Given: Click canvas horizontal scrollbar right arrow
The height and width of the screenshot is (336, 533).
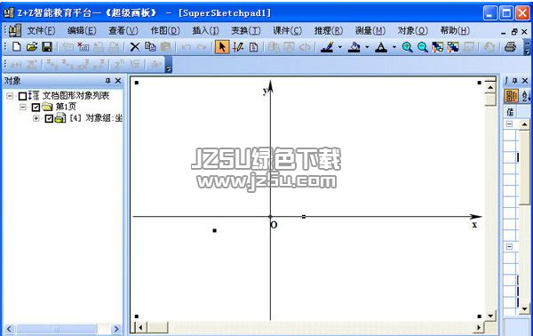Looking at the screenshot, I should 480,328.
